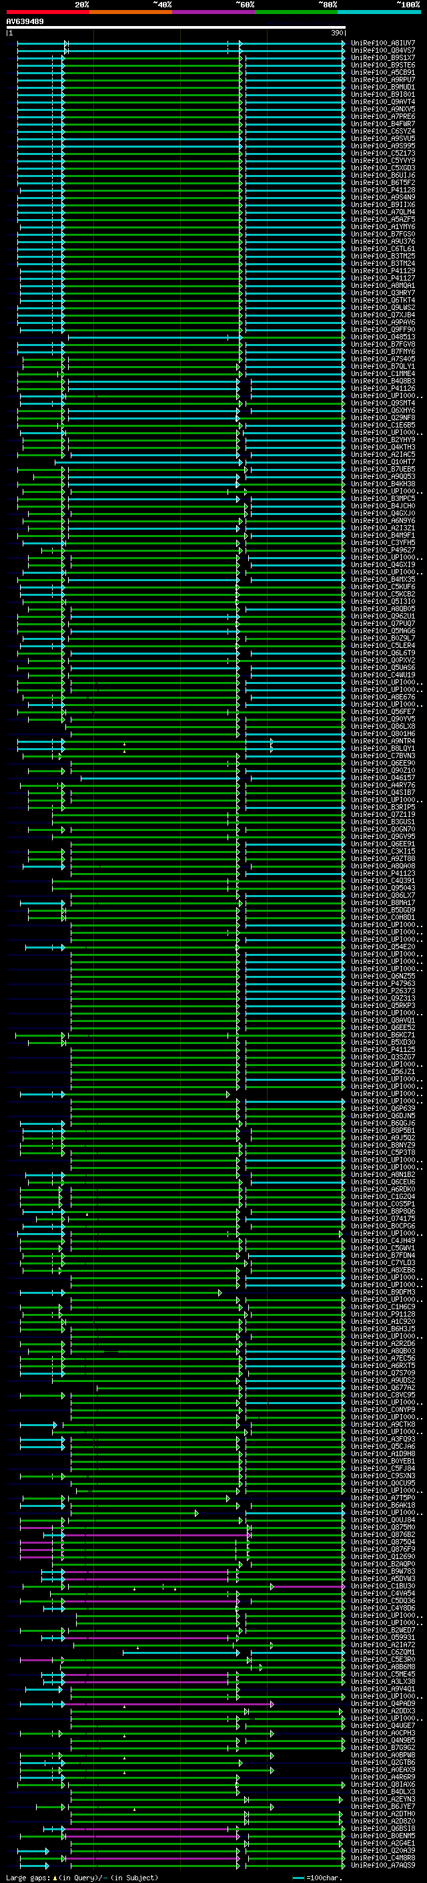Click the UniRef100_O46157 hit label

[x=383, y=778]
